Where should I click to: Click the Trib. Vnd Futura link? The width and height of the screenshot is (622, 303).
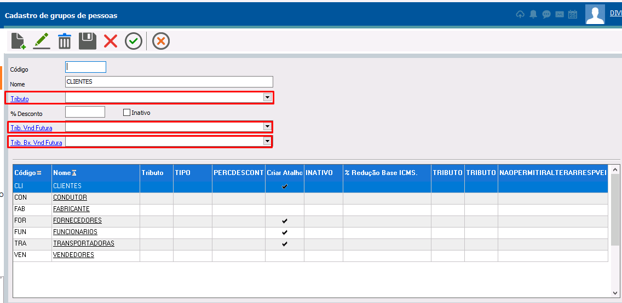(x=31, y=128)
